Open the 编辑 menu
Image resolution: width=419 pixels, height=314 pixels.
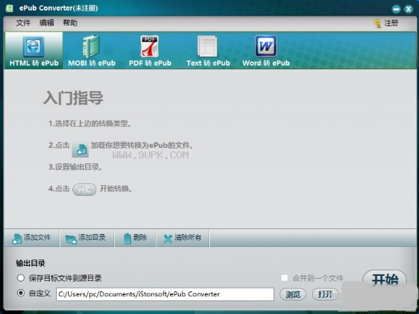(47, 23)
